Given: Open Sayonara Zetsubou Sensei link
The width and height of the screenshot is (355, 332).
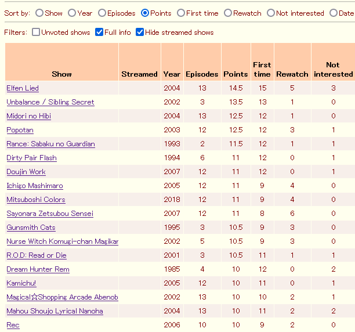Looking at the screenshot, I should click(x=50, y=214).
